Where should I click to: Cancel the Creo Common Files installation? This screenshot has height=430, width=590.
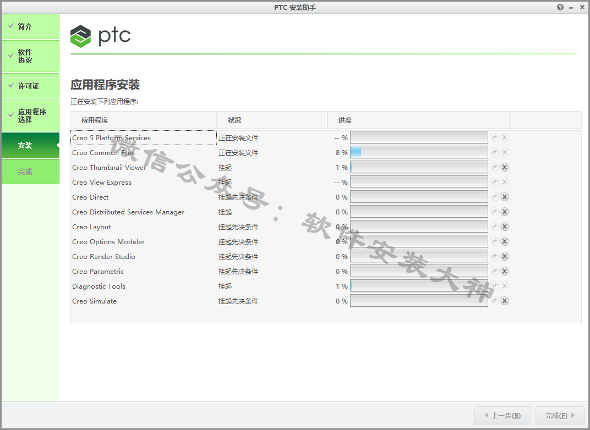[505, 152]
